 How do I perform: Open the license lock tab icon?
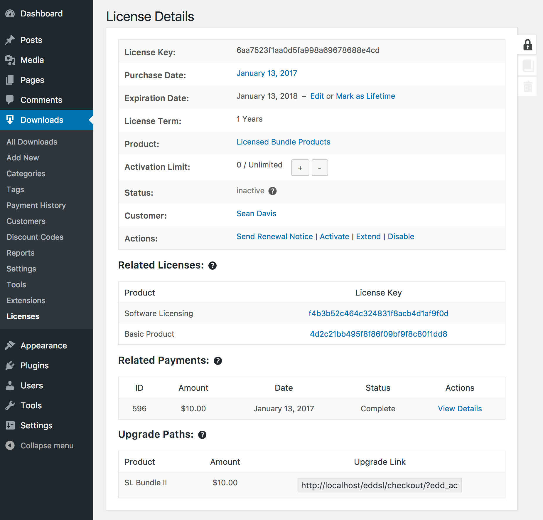pyautogui.click(x=527, y=45)
